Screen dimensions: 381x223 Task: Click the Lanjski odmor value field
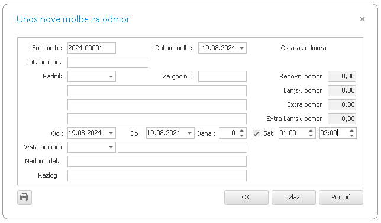[x=341, y=90]
